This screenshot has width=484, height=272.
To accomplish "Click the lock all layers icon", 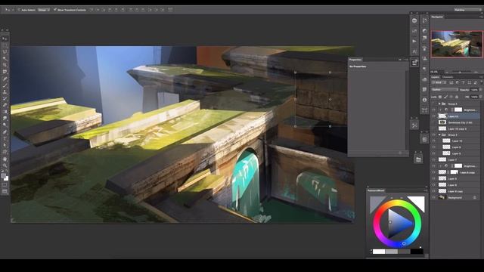I will [x=457, y=97].
